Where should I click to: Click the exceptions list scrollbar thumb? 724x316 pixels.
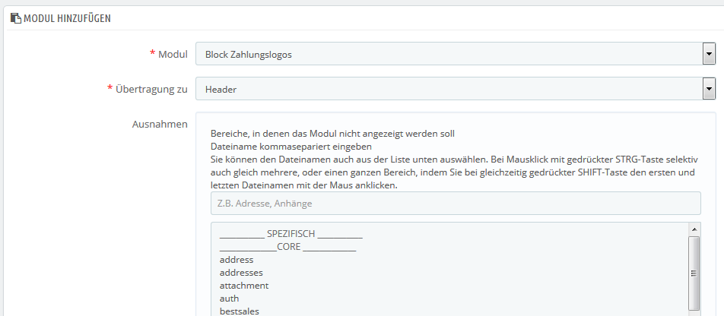694,273
